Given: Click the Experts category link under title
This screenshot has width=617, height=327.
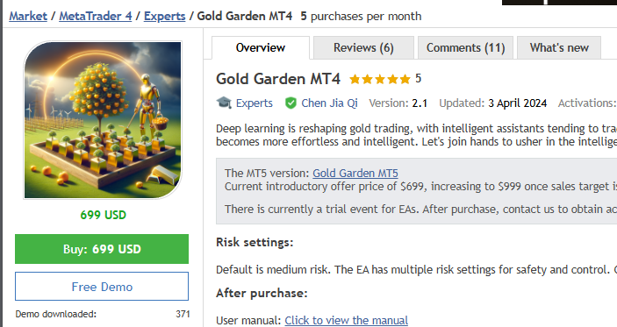Looking at the screenshot, I should pyautogui.click(x=255, y=103).
